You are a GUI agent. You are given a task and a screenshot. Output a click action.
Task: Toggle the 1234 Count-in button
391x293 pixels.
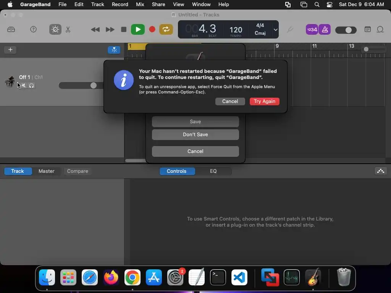[312, 29]
